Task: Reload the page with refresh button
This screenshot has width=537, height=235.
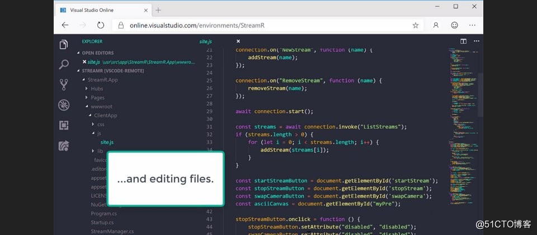Action: (x=100, y=25)
